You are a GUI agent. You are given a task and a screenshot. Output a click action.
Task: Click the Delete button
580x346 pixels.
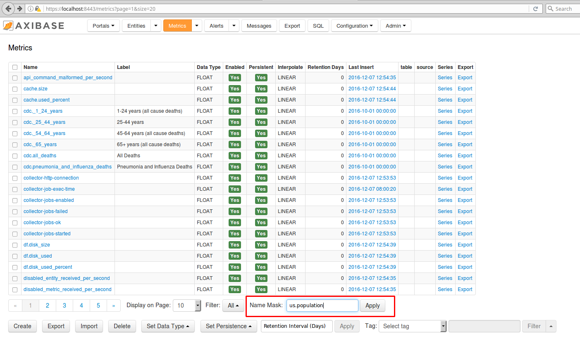click(122, 326)
